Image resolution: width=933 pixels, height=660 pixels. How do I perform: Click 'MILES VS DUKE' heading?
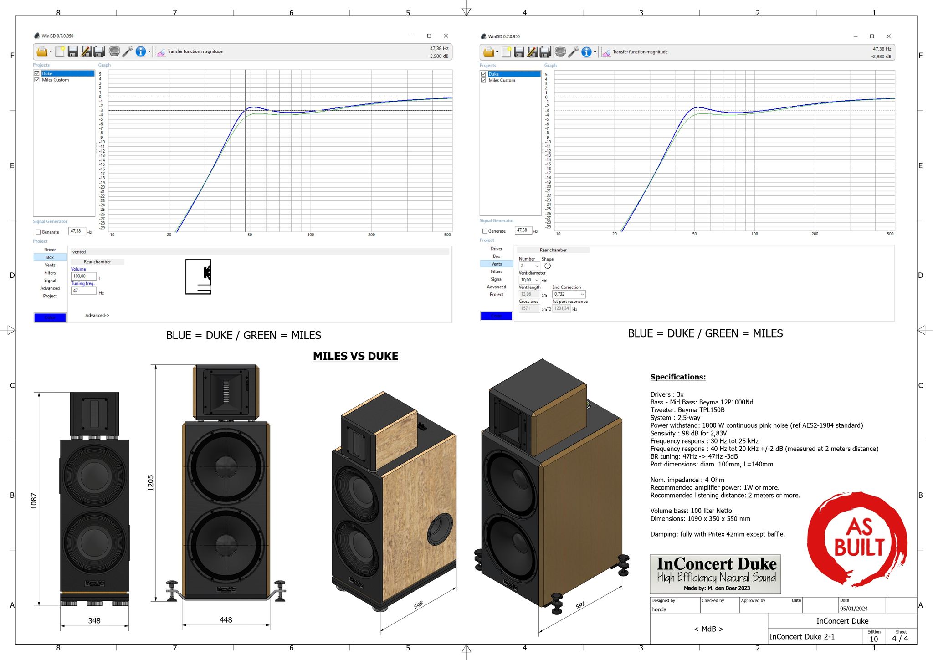click(x=355, y=356)
